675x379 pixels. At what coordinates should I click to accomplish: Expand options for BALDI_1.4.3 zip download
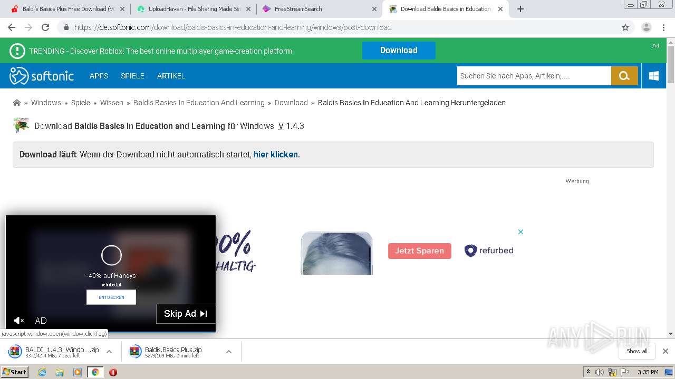tap(109, 352)
